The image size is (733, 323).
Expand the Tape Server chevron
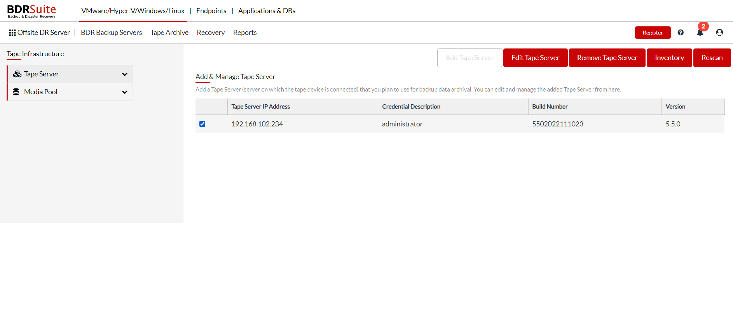pos(124,74)
